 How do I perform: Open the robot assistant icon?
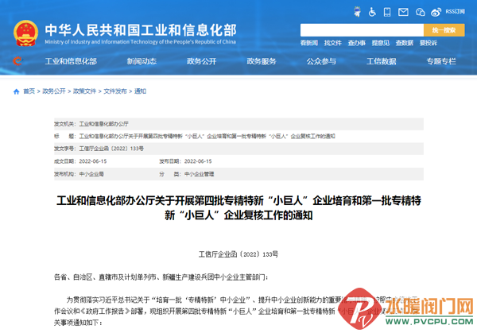(357, 12)
